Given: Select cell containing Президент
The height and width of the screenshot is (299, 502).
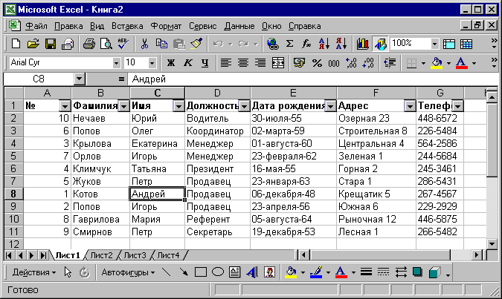Looking at the screenshot, I should [x=217, y=168].
